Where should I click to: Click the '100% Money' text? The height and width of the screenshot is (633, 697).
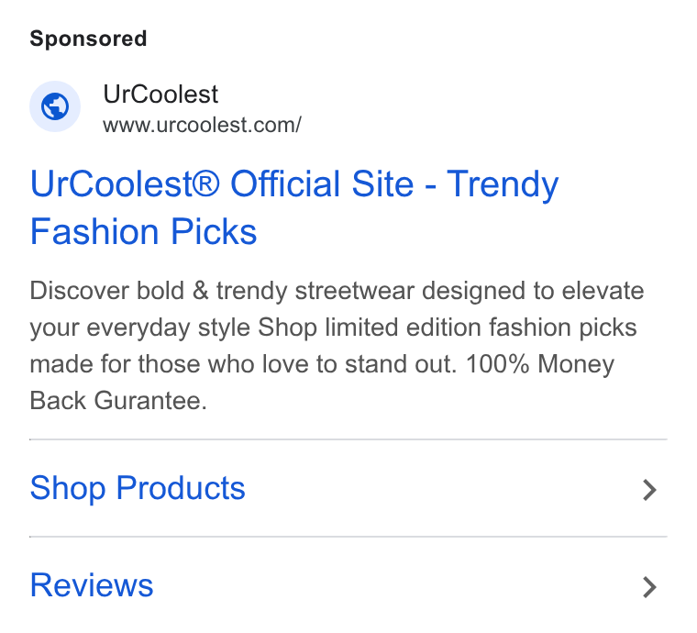click(540, 364)
